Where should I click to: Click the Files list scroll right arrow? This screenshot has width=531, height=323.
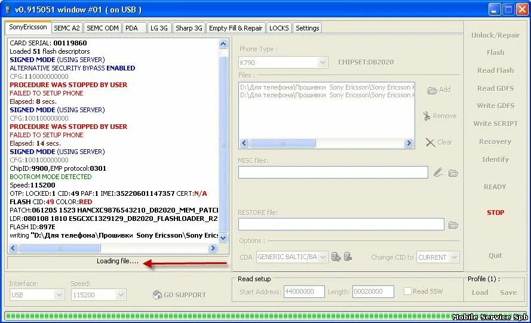pyautogui.click(x=409, y=143)
